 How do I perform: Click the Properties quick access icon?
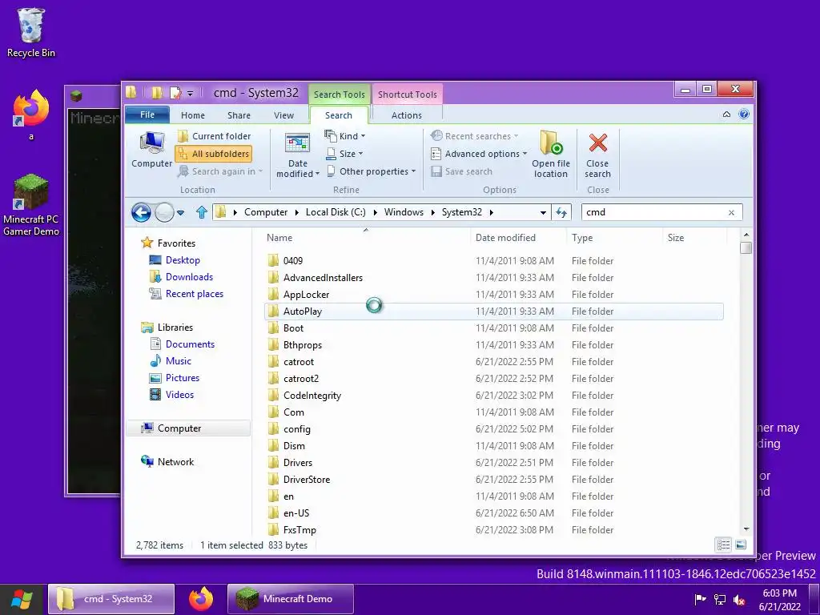[175, 93]
